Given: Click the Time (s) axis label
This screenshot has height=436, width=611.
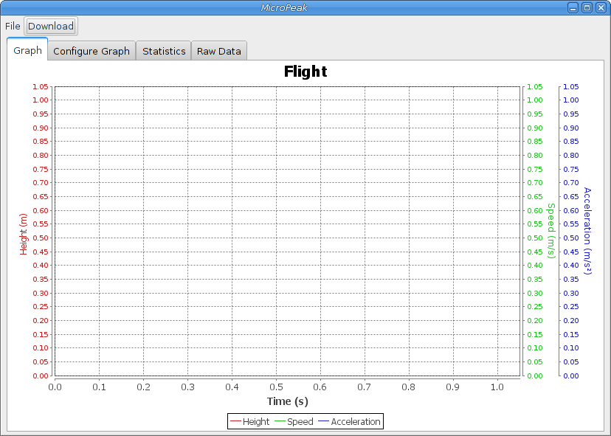Looking at the screenshot, I should tap(287, 401).
